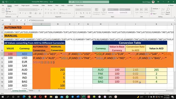Click Format as Table icon

pos(104,10)
